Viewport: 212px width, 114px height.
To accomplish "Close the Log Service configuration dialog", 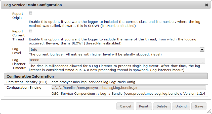I will click(x=206, y=5).
